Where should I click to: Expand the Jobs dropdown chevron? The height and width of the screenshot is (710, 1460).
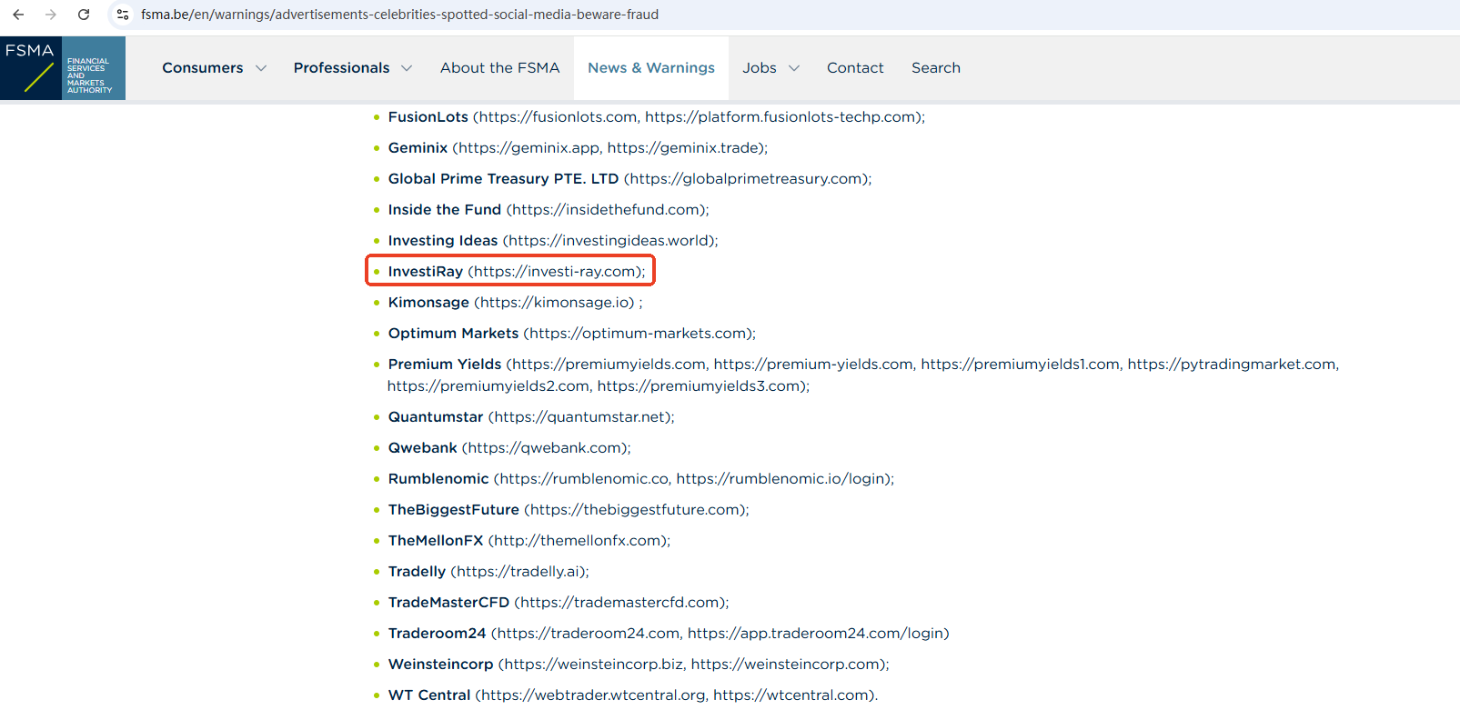pyautogui.click(x=794, y=68)
